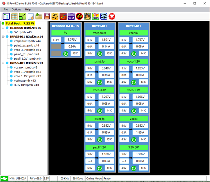The image size is (210, 182).
Task: Click the red prohibited warning icon
Action: pyautogui.click(x=79, y=16)
